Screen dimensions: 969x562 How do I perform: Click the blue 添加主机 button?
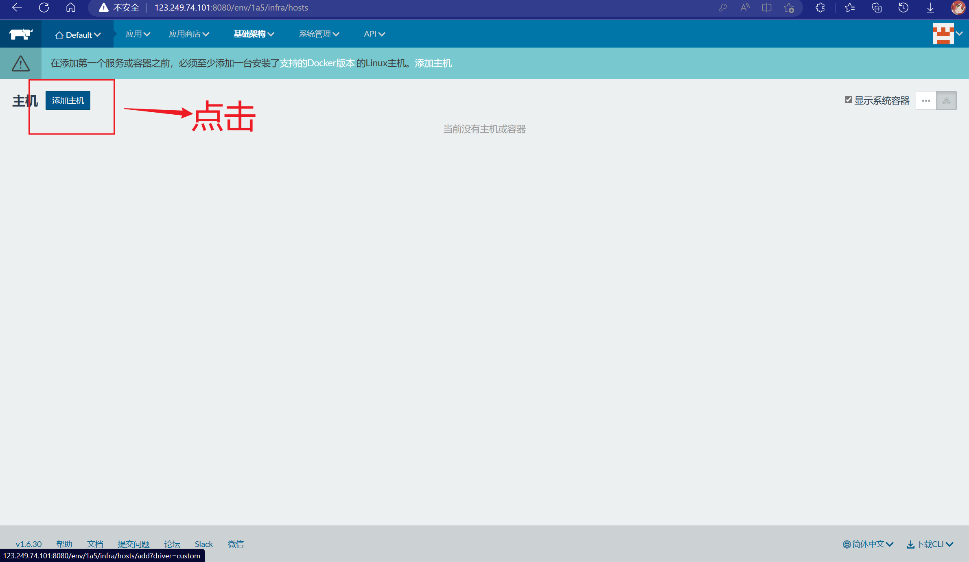point(68,100)
